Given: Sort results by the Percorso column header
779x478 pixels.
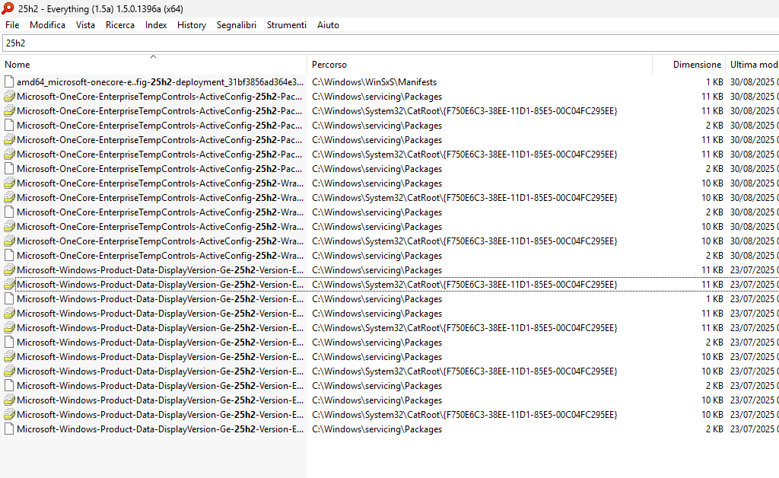Looking at the screenshot, I should pos(479,65).
